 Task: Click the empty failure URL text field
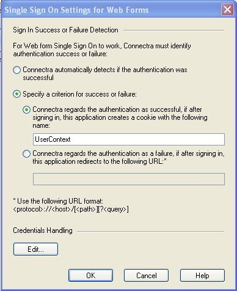[129, 179]
